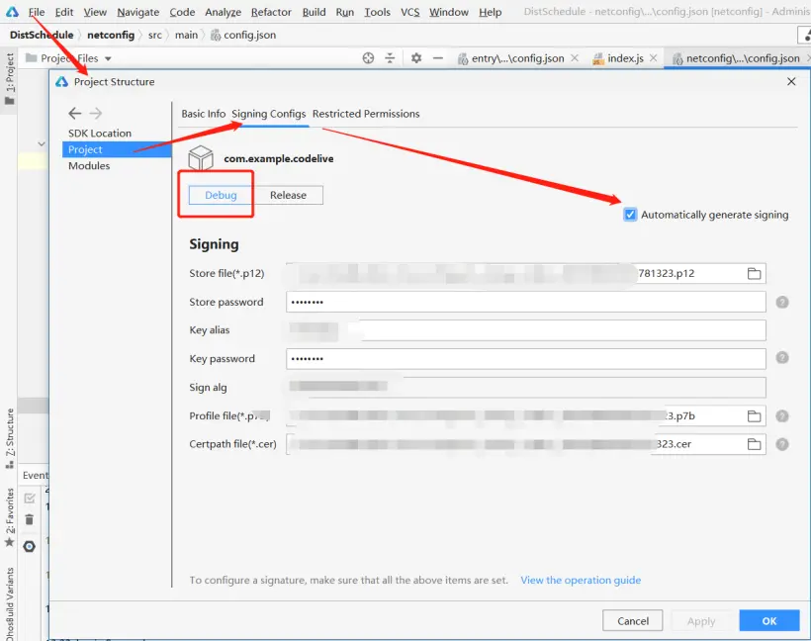Switch to Signing Configs tab
811x641 pixels.
tap(268, 114)
